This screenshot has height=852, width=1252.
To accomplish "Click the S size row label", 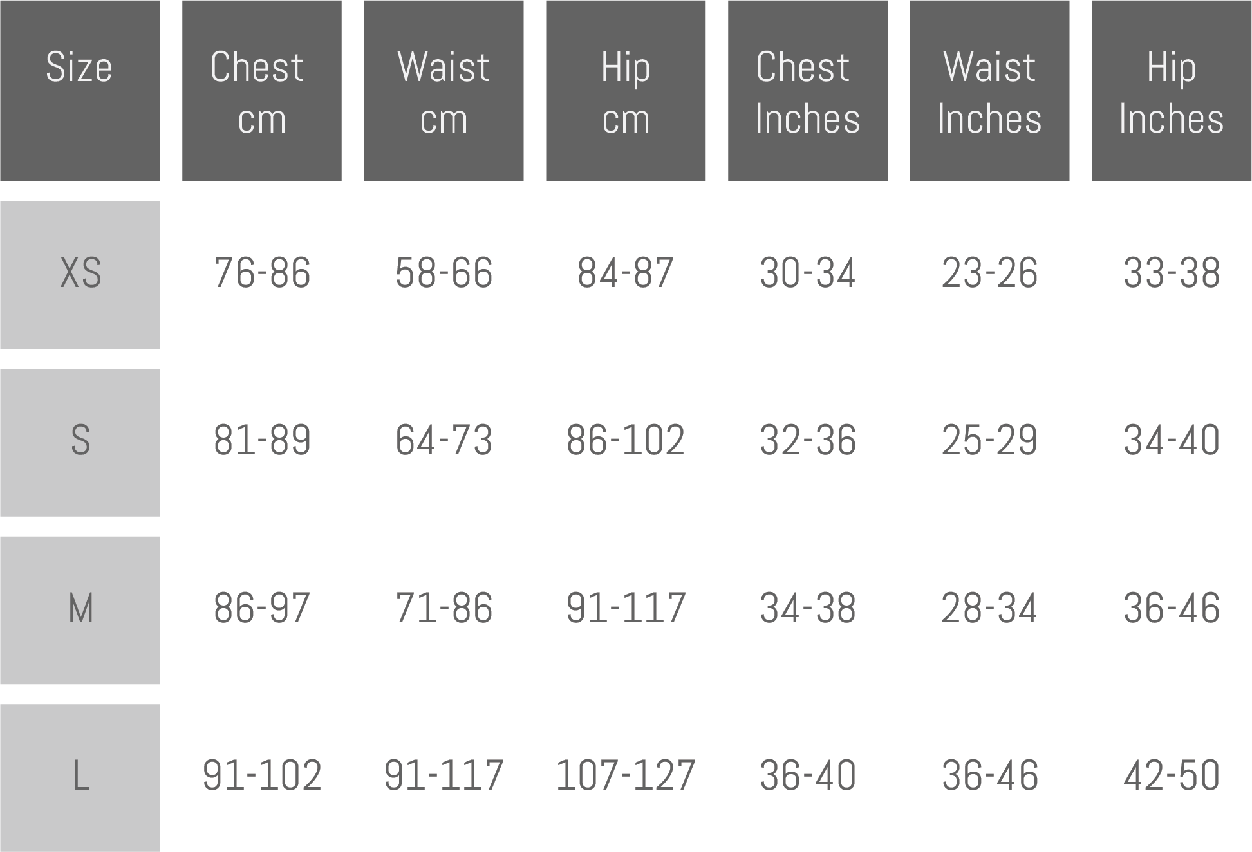I will pos(80,442).
